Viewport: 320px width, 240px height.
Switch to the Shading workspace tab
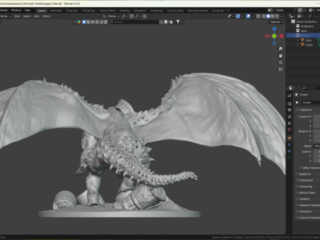coord(125,11)
